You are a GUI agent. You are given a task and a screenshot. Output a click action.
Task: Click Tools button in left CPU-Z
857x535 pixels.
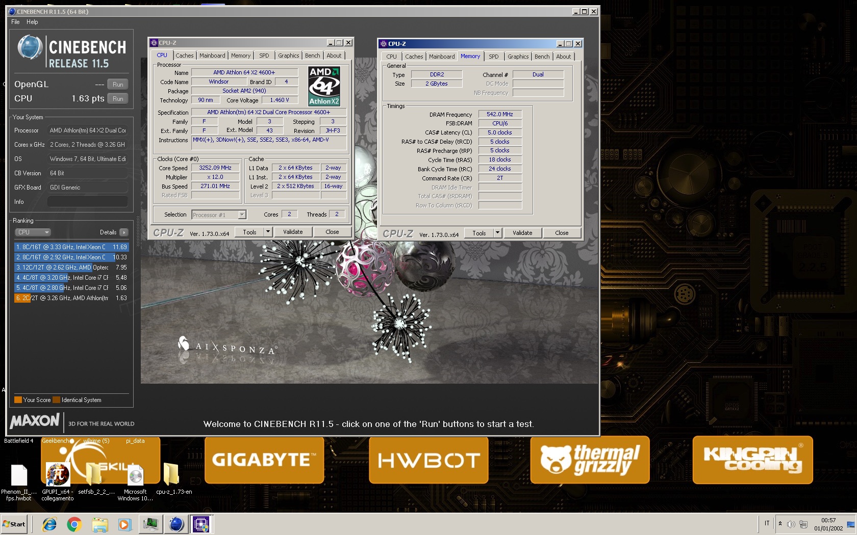coord(249,232)
